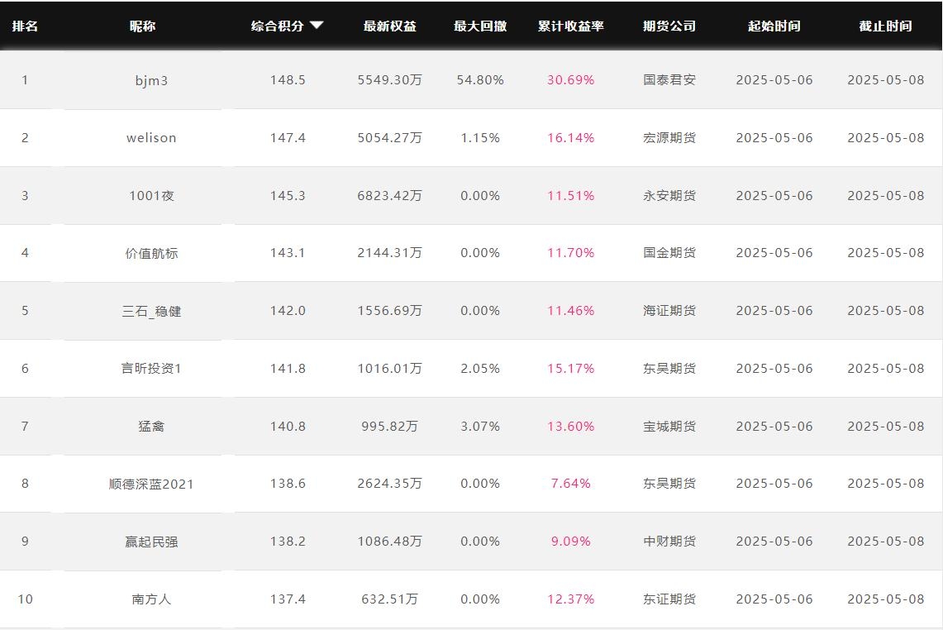This screenshot has width=943, height=630.
Task: Click the 综合积分 header text
Action: pos(277,26)
